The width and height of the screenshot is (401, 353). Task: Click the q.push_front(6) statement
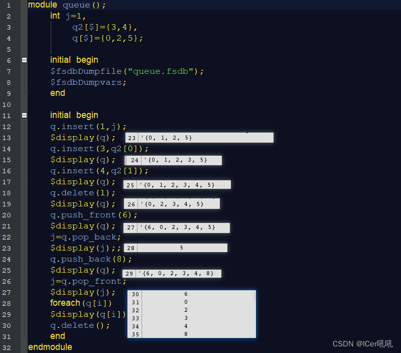[93, 215]
